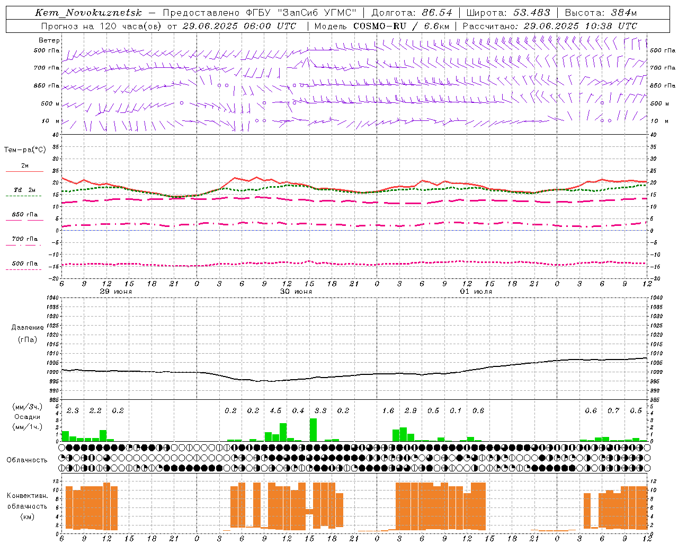Click the (мм/3ч.) unit label
The width and height of the screenshot is (678, 543).
28,407
